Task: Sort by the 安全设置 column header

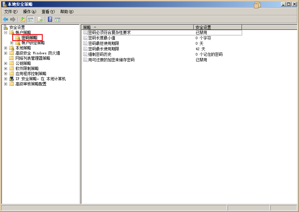Action: click(218, 27)
